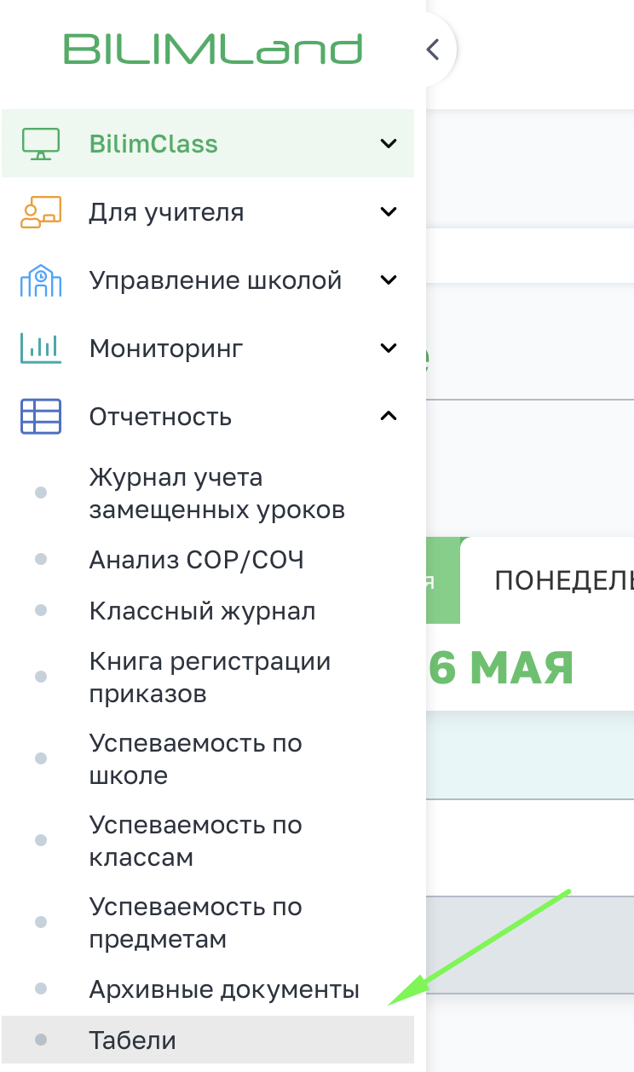
Task: Open Успеваемость по классам
Action: tap(195, 841)
